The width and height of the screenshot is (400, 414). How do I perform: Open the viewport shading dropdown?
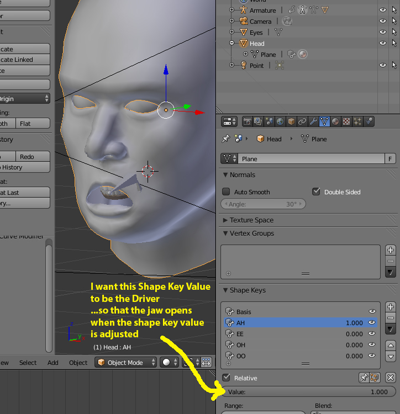click(170, 363)
